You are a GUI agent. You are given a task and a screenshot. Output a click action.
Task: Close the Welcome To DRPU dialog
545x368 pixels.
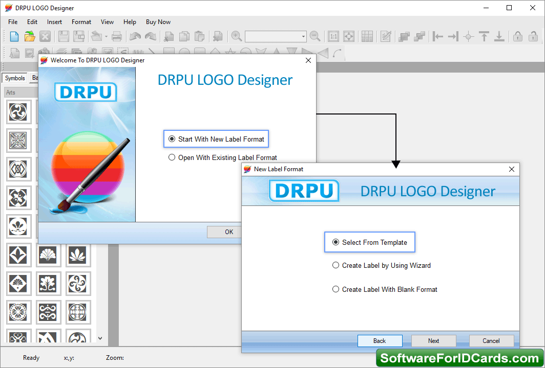(308, 60)
